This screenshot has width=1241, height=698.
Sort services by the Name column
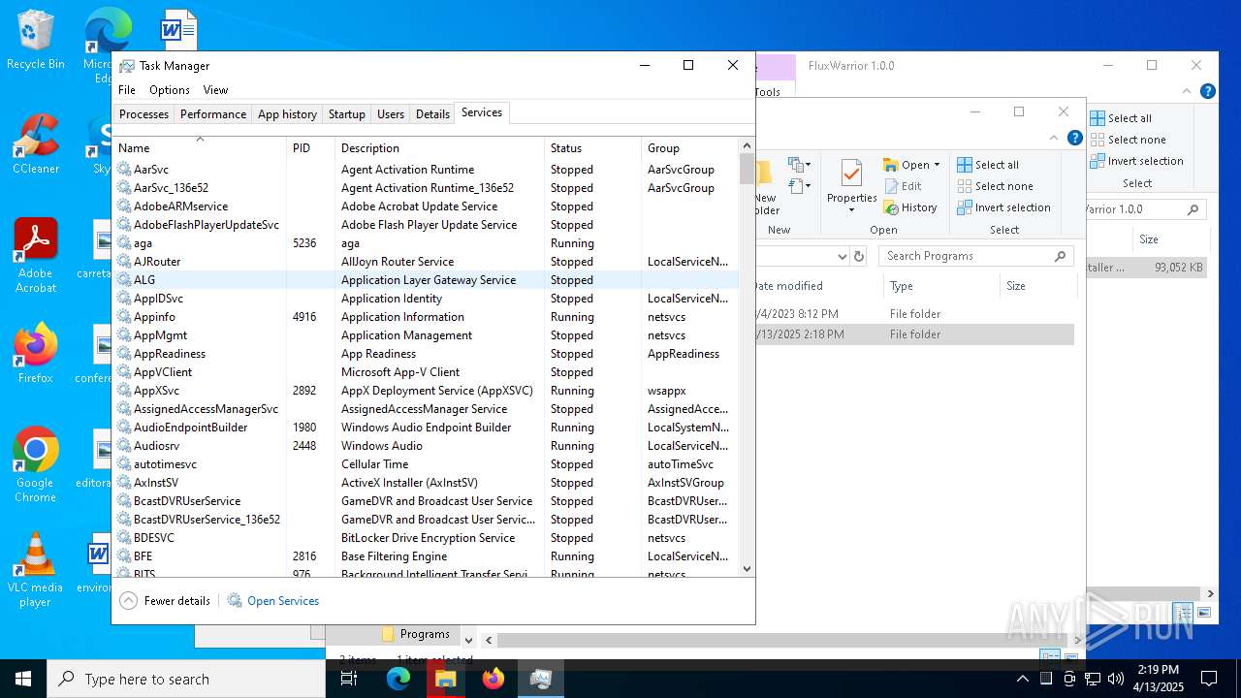coord(199,148)
